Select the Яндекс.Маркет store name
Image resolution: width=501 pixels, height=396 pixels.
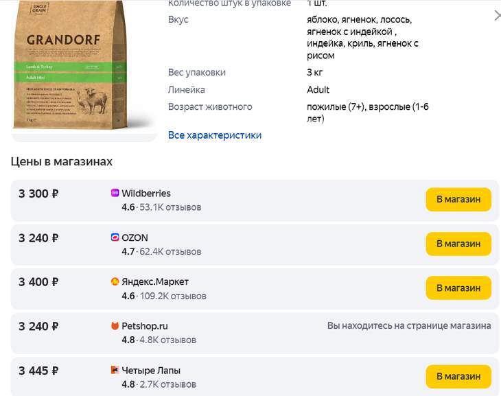pos(155,282)
